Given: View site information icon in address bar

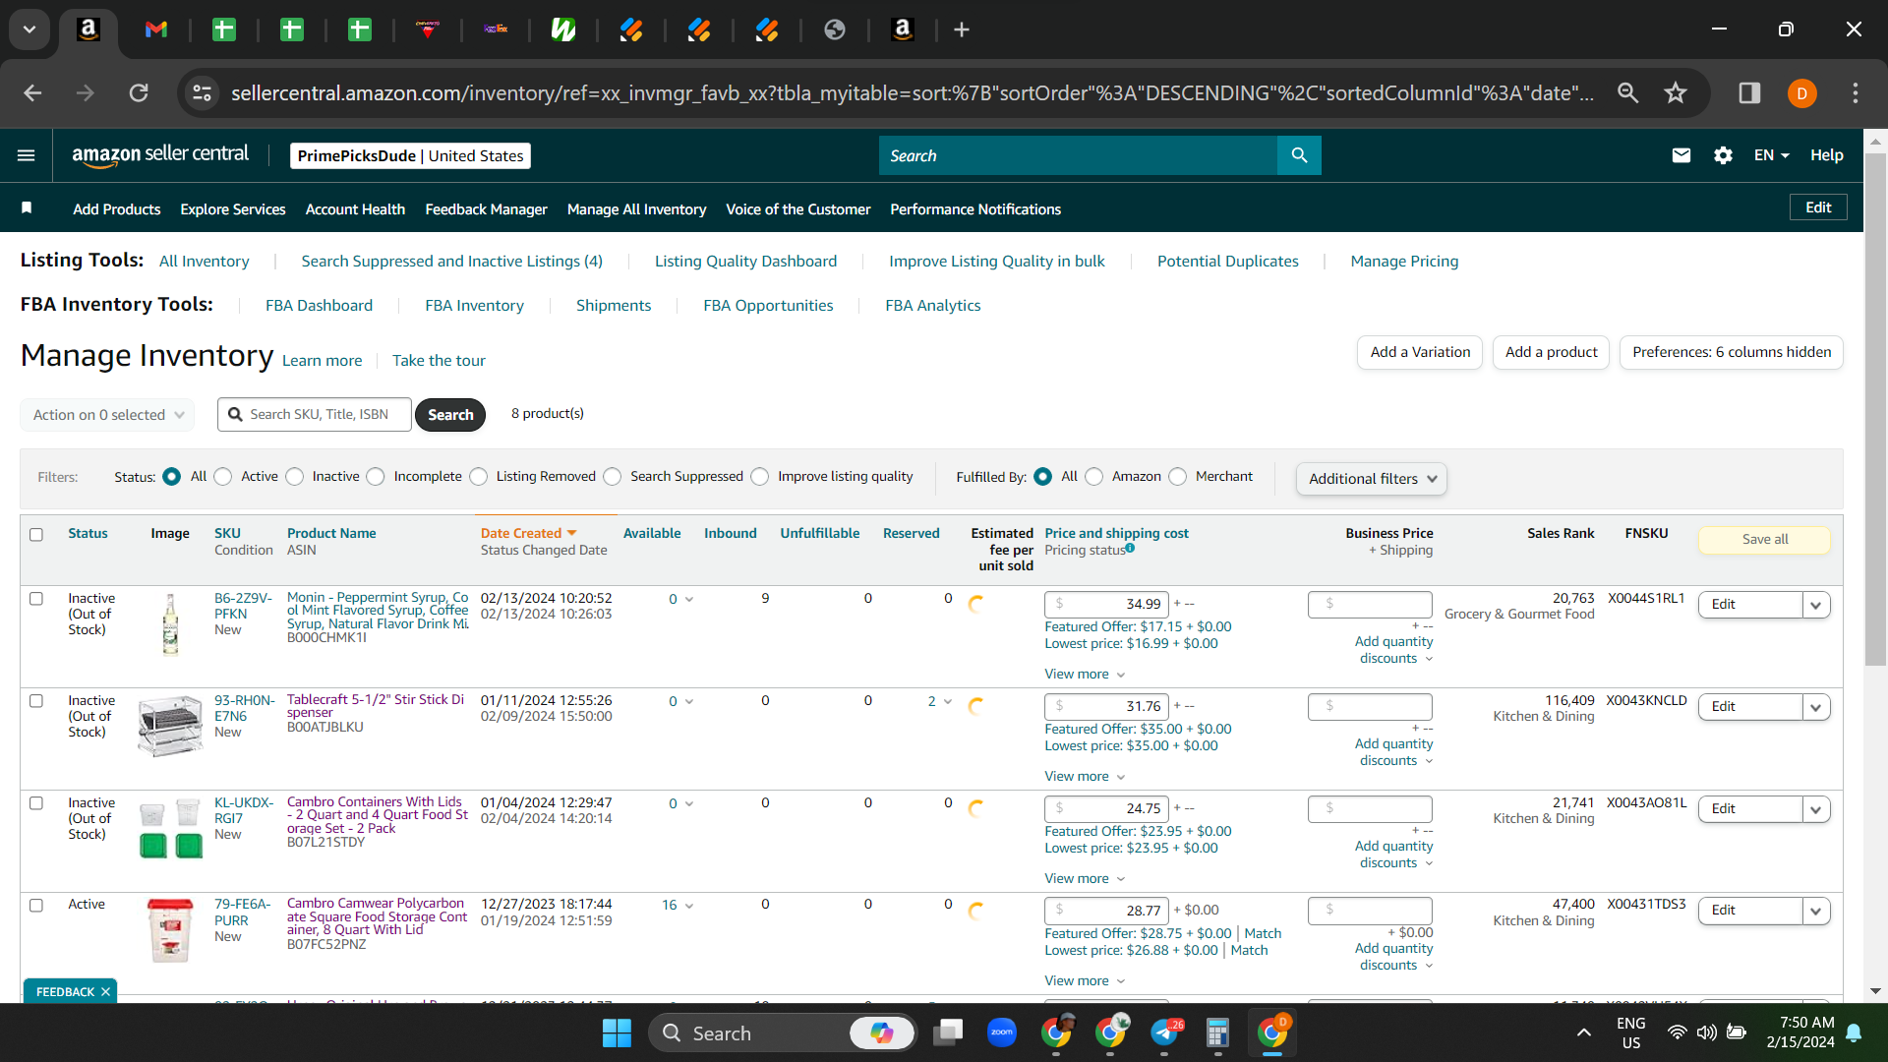Looking at the screenshot, I should pos(202,92).
